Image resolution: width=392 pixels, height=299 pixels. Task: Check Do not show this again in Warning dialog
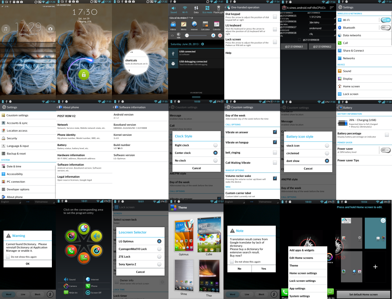(8, 257)
